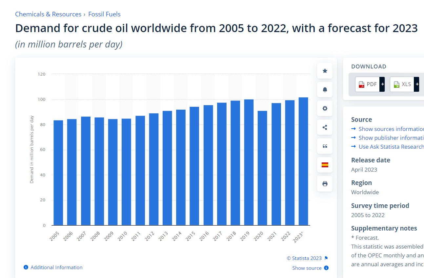Click the 'Release date' heading
The image size is (424, 278).
[371, 160]
